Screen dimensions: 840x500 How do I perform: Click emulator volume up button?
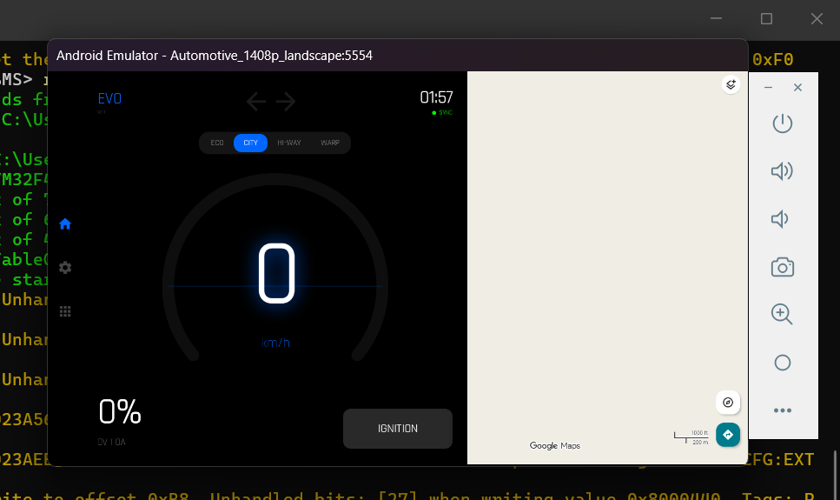[782, 171]
